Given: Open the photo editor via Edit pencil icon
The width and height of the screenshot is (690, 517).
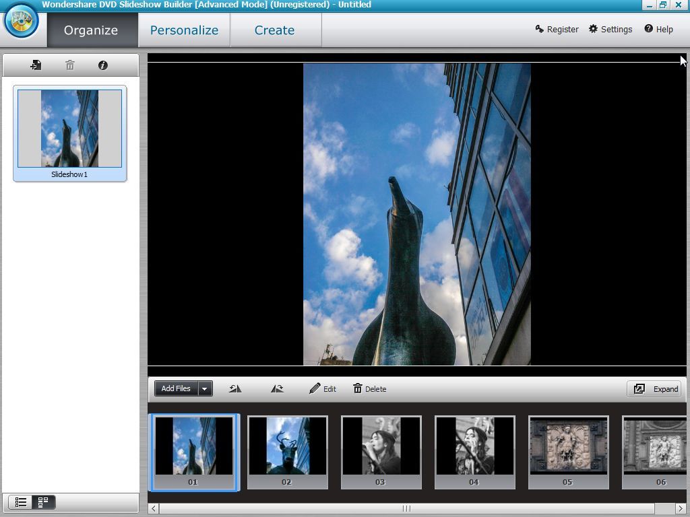Looking at the screenshot, I should (314, 388).
